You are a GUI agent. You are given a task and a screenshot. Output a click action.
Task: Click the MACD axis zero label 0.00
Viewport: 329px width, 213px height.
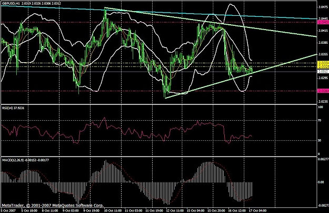point(321,182)
